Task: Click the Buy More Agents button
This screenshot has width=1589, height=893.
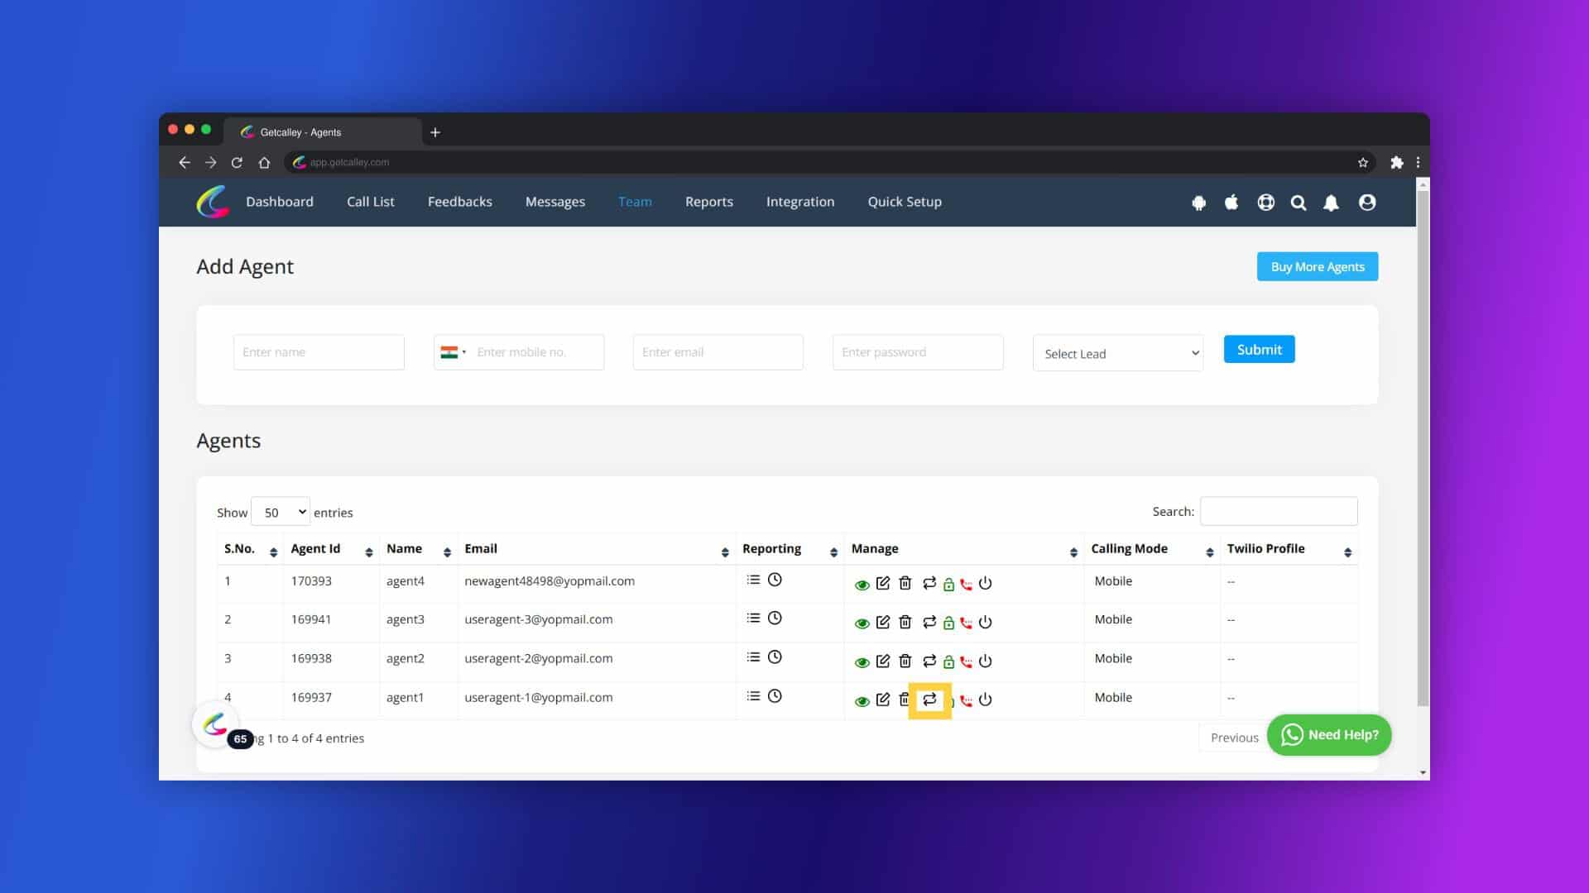Action: (x=1318, y=266)
